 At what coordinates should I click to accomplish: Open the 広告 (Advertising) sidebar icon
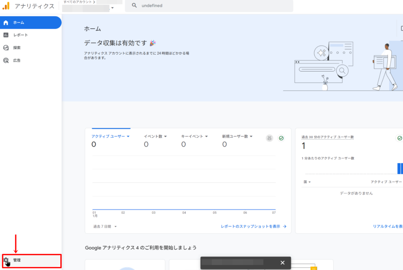[x=7, y=60]
